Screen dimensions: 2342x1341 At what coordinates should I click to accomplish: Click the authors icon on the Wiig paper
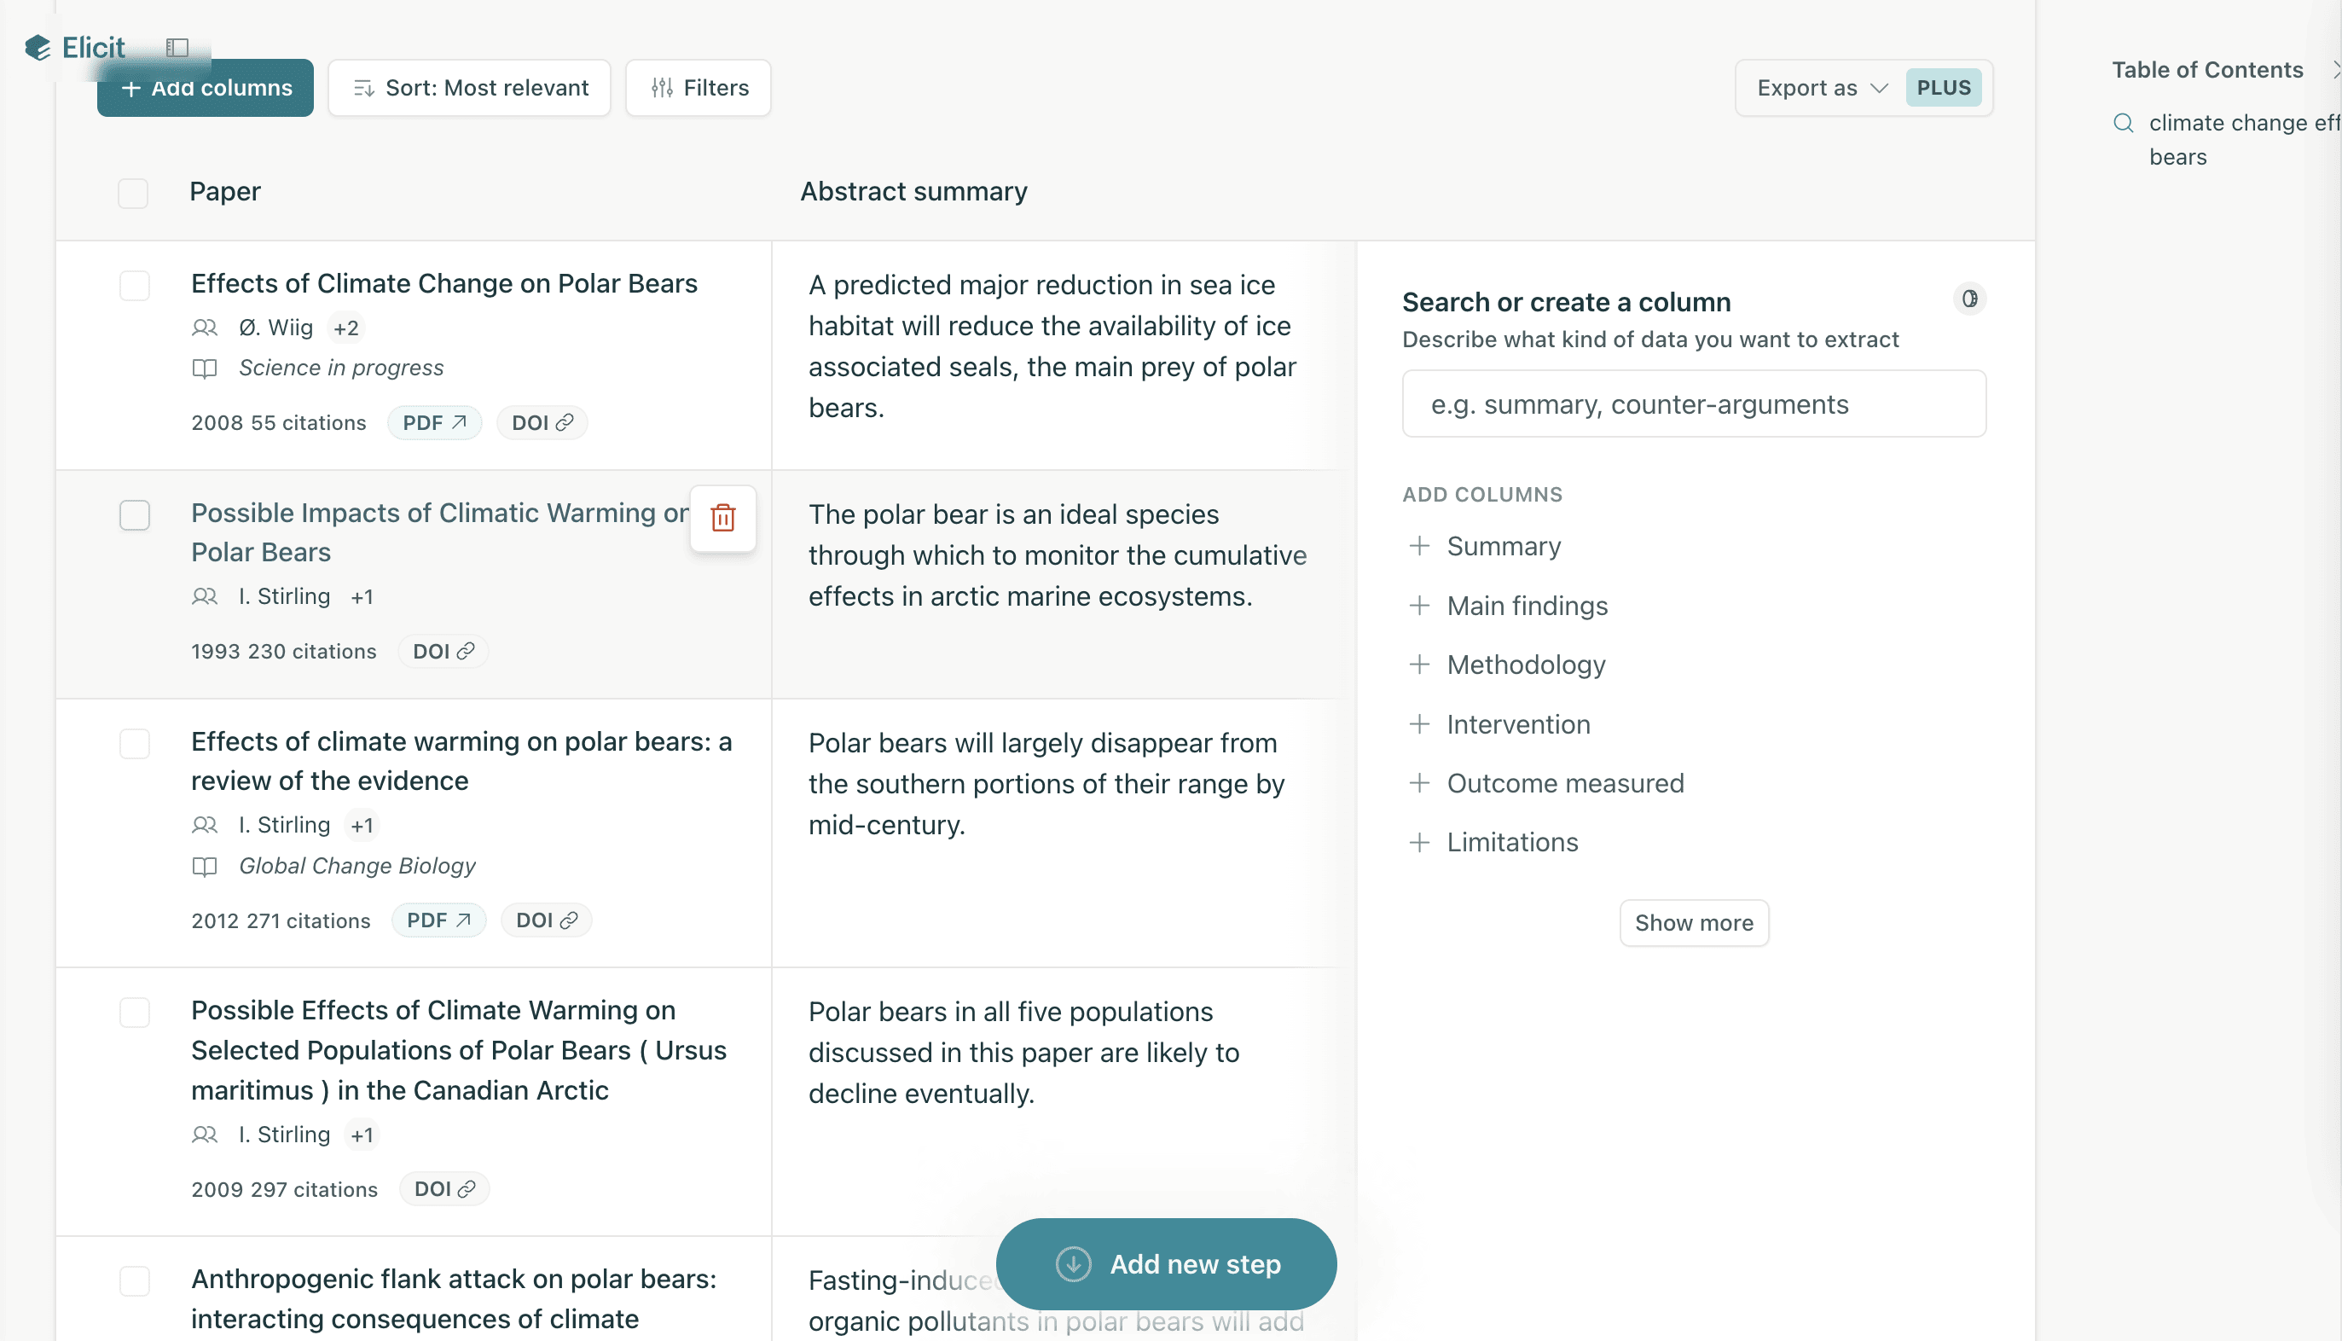(205, 328)
